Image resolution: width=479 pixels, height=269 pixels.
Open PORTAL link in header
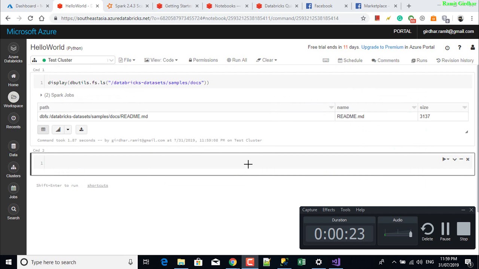[402, 31]
